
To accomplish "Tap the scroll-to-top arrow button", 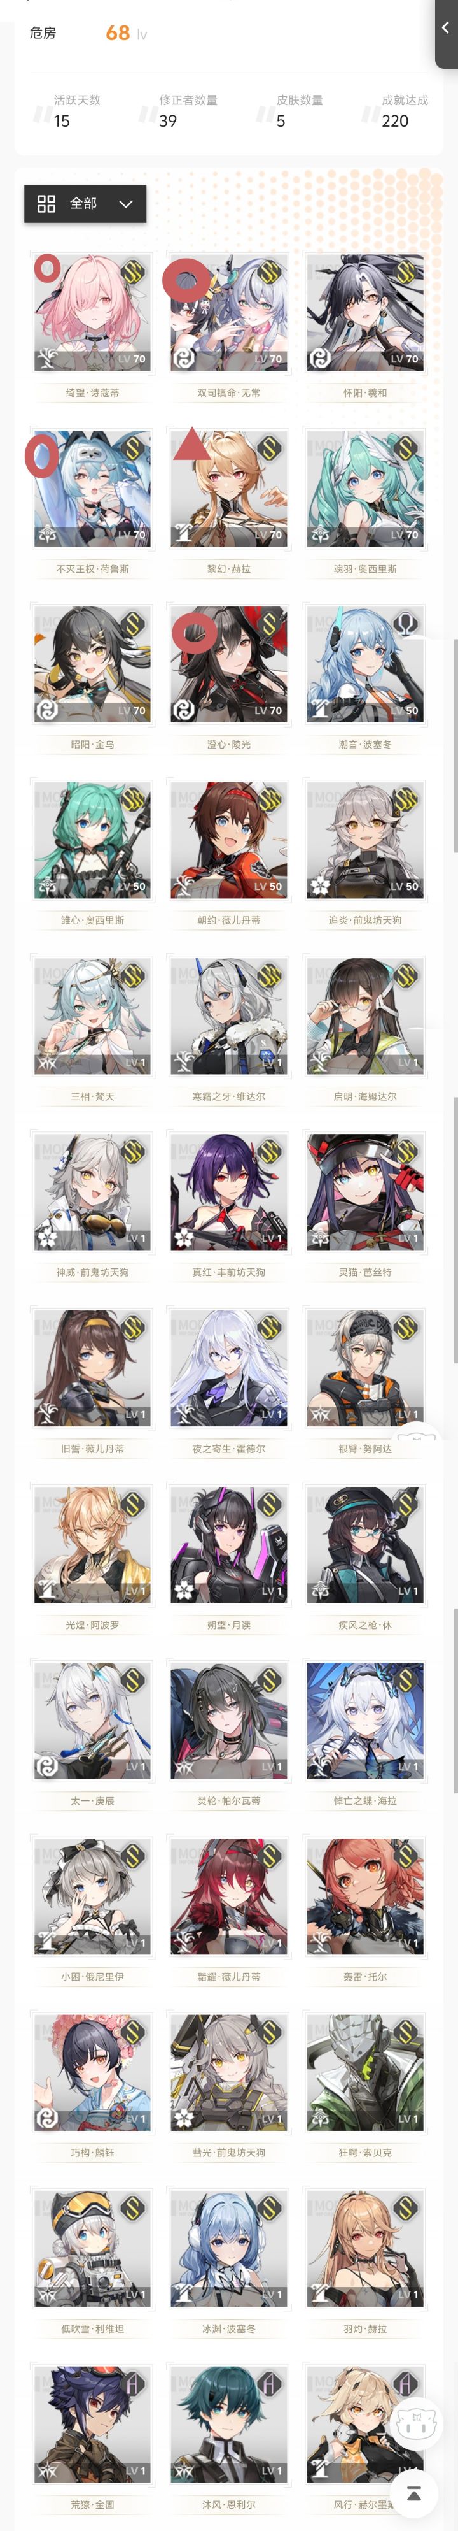I will pyautogui.click(x=414, y=2493).
